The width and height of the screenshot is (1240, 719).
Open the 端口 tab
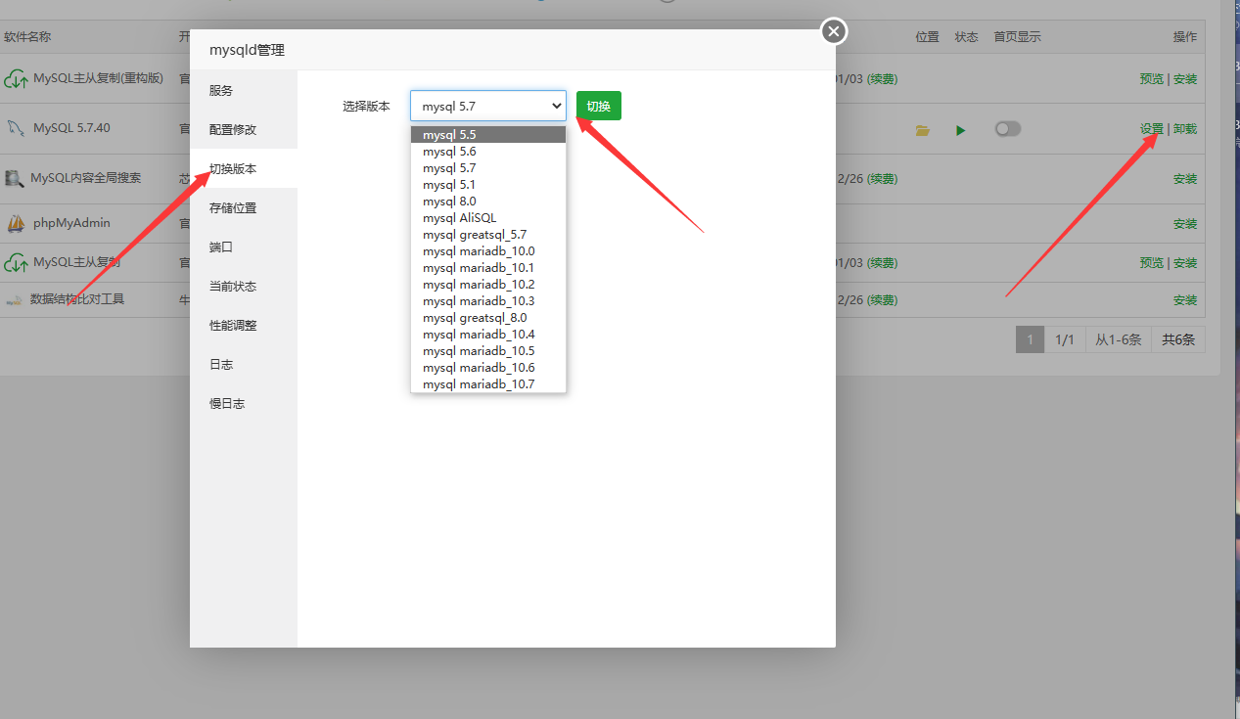[x=244, y=247]
